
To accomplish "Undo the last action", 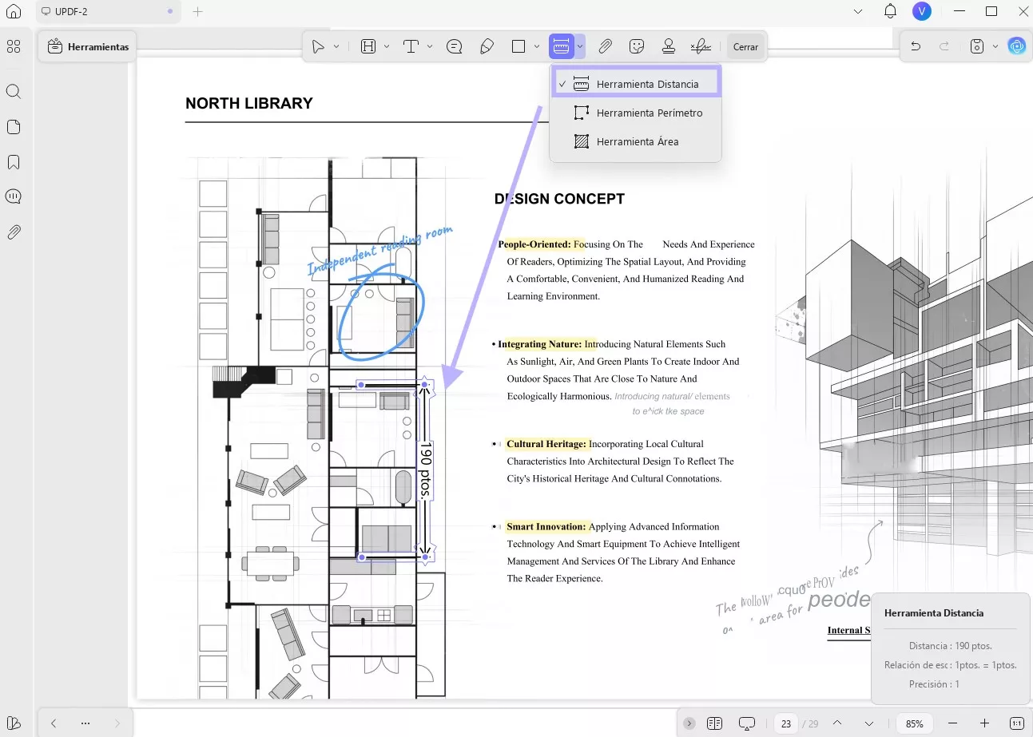I will 916,47.
